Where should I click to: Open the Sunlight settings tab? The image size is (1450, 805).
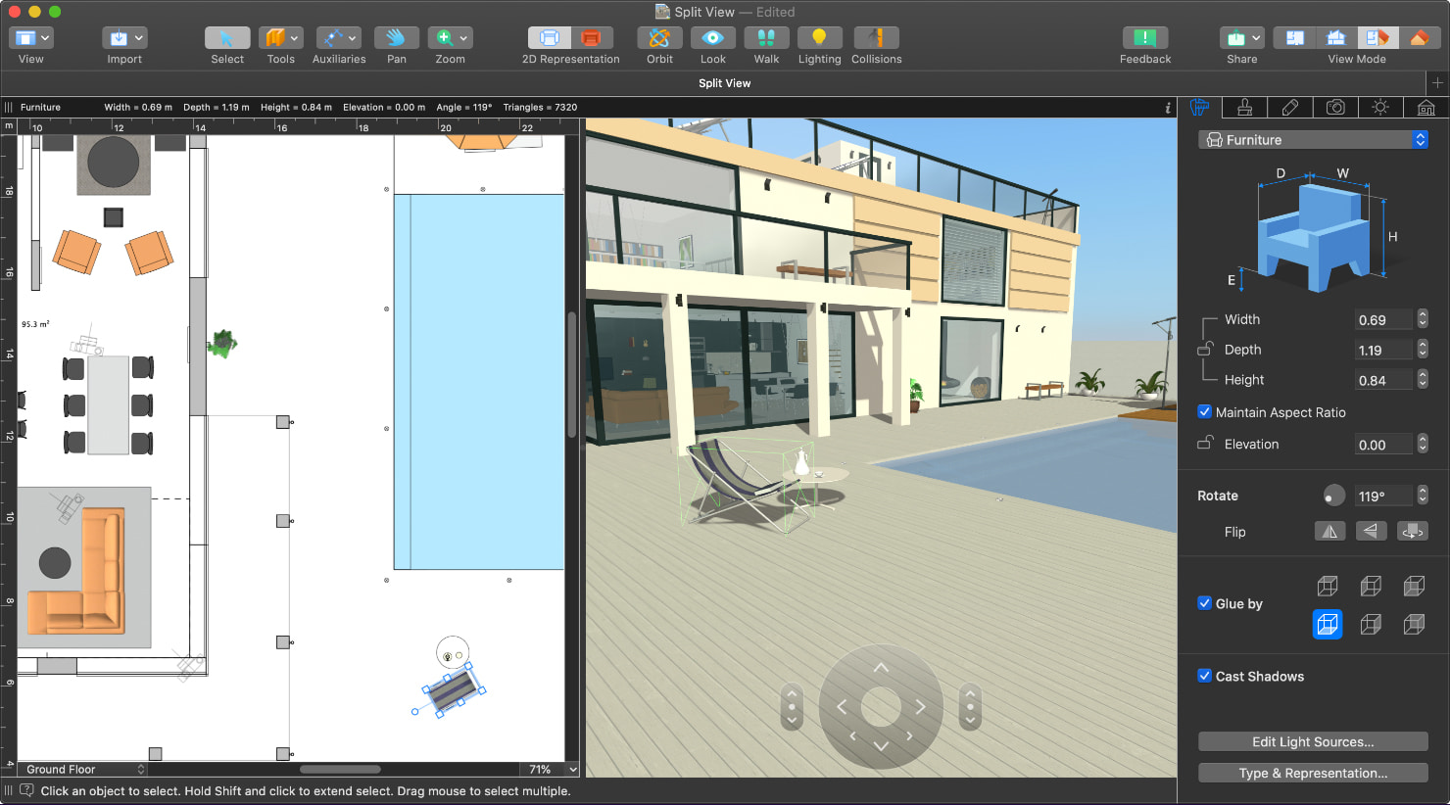[1380, 108]
